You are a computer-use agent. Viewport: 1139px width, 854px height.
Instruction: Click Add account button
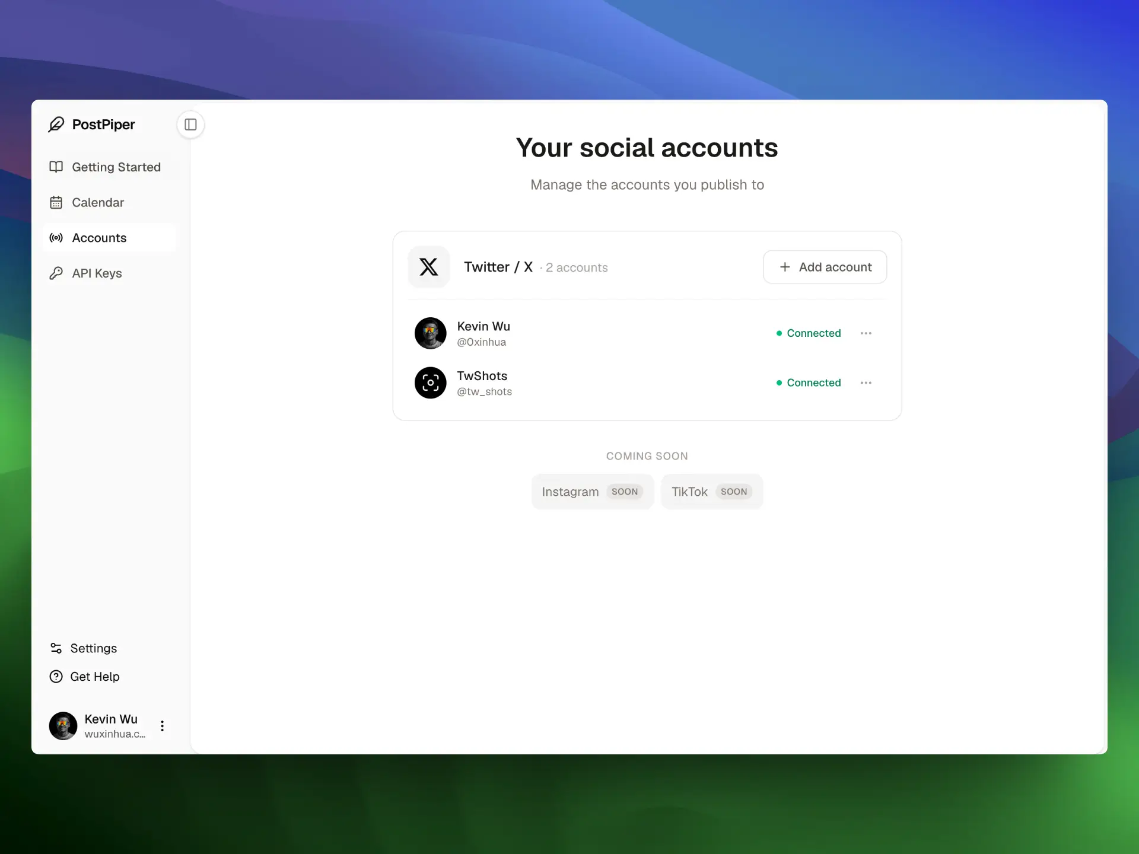point(825,267)
